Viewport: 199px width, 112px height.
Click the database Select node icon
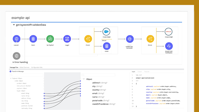click(x=33, y=39)
